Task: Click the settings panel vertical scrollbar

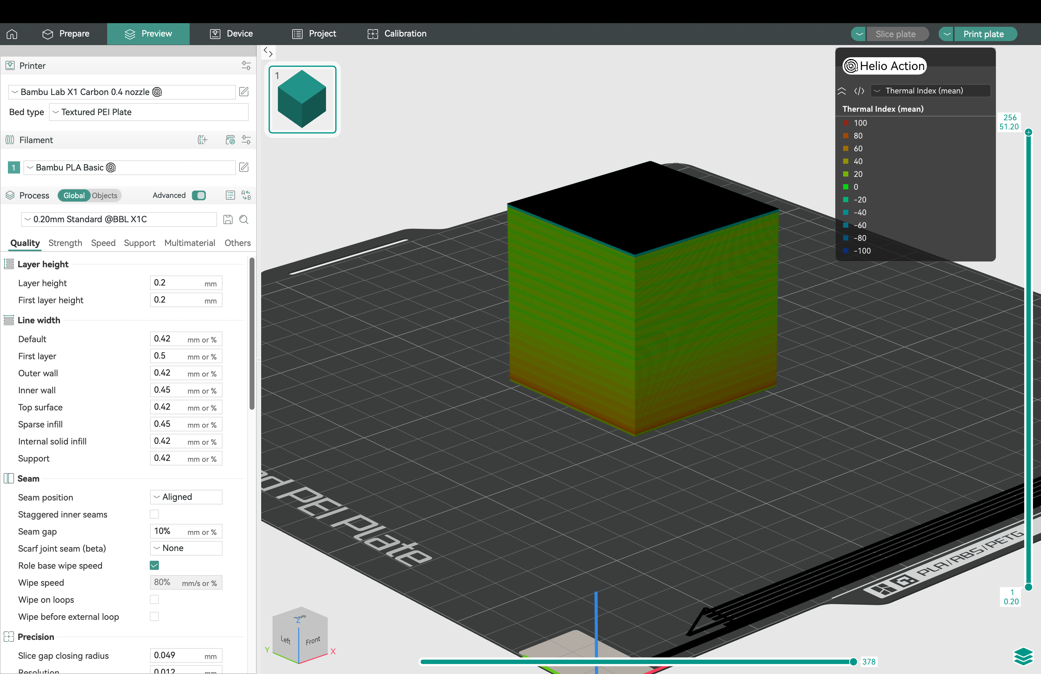Action: pyautogui.click(x=251, y=334)
